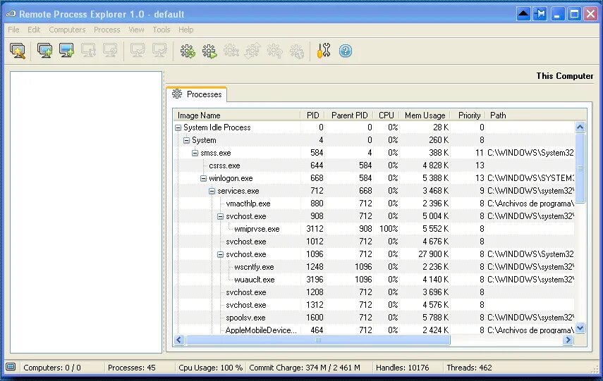Click the greyed edit computer toolbar icon

click(x=110, y=51)
